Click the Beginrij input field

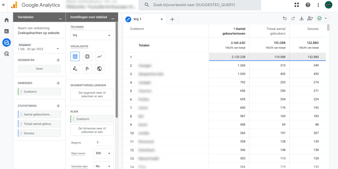(x=104, y=143)
